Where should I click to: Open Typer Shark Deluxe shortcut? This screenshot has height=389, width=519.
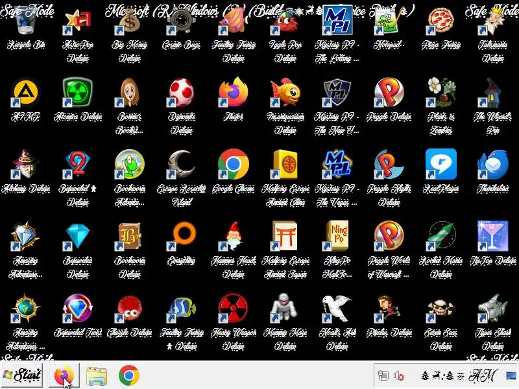[493, 308]
